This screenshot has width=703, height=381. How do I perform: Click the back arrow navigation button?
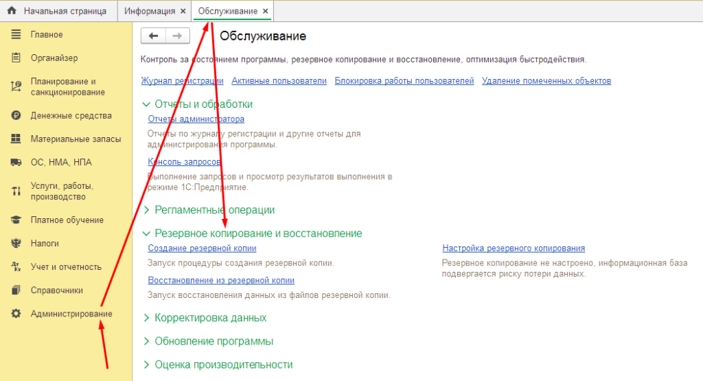pyautogui.click(x=152, y=36)
